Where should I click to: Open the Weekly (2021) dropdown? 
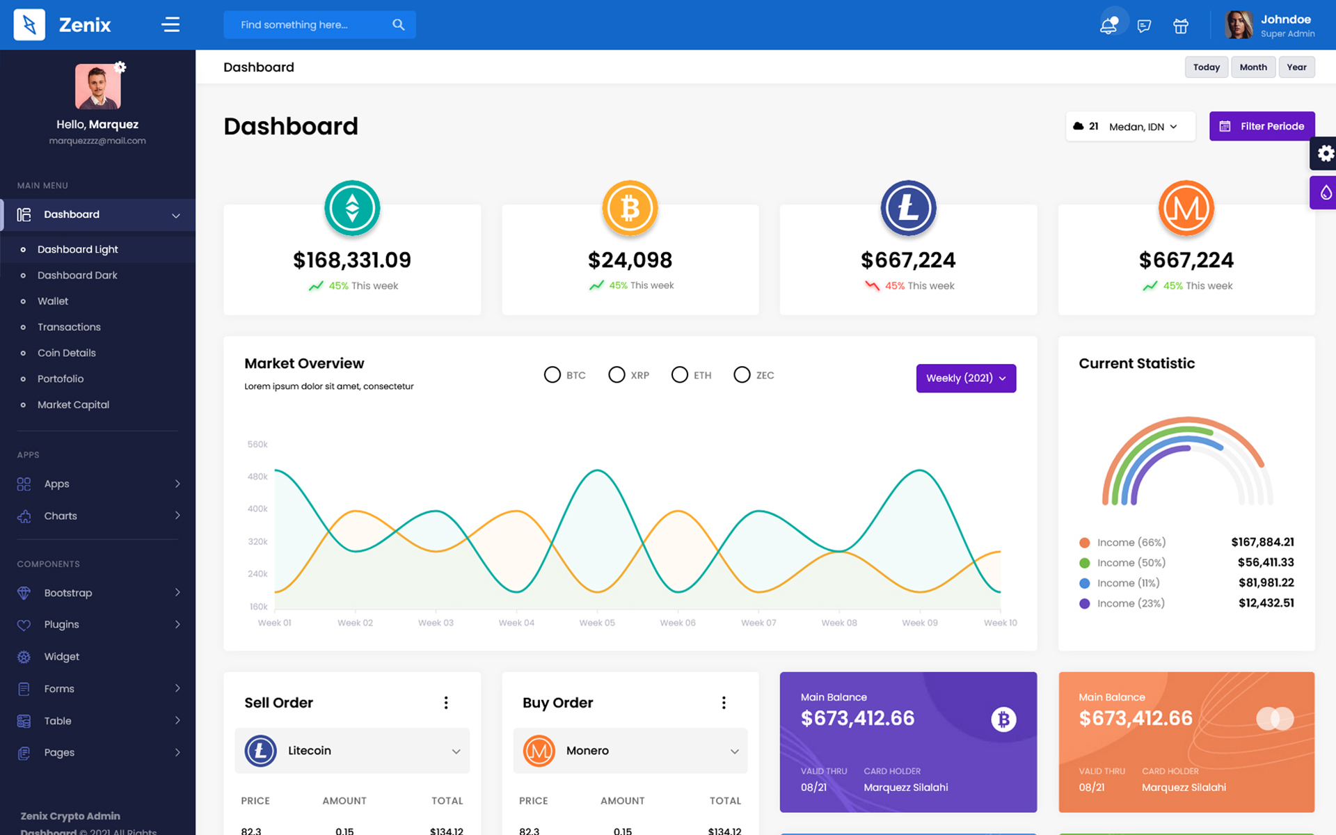(966, 379)
